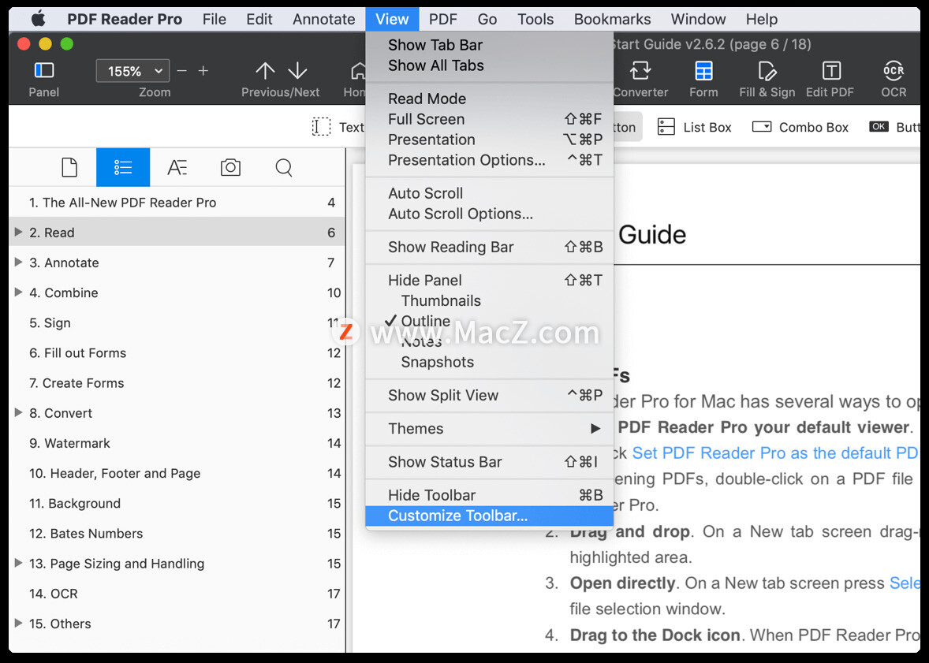
Task: Toggle Hide Toolbar
Action: 490,495
